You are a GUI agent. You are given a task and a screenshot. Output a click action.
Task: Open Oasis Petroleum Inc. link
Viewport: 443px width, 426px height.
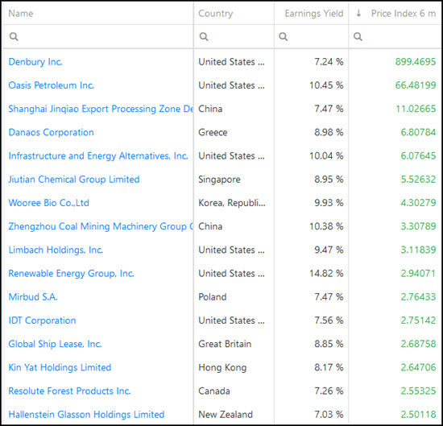[x=51, y=85]
